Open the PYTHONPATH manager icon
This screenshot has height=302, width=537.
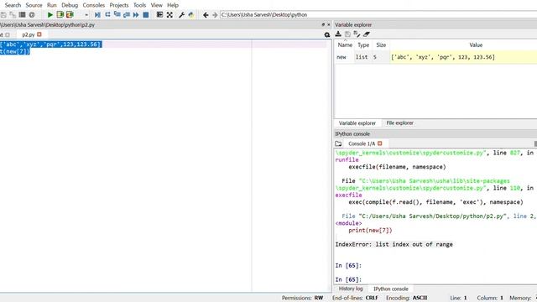[191, 15]
